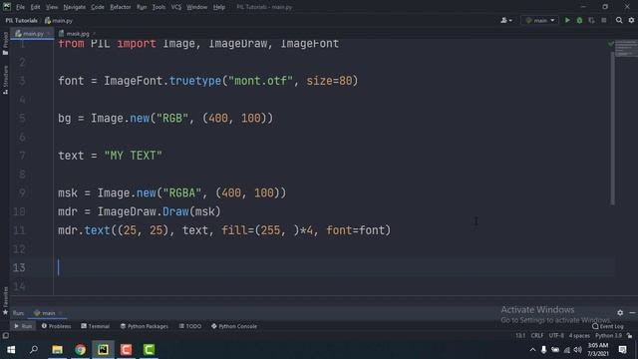Change 4 spaces indent setting
This screenshot has height=359, width=638.
(x=579, y=336)
